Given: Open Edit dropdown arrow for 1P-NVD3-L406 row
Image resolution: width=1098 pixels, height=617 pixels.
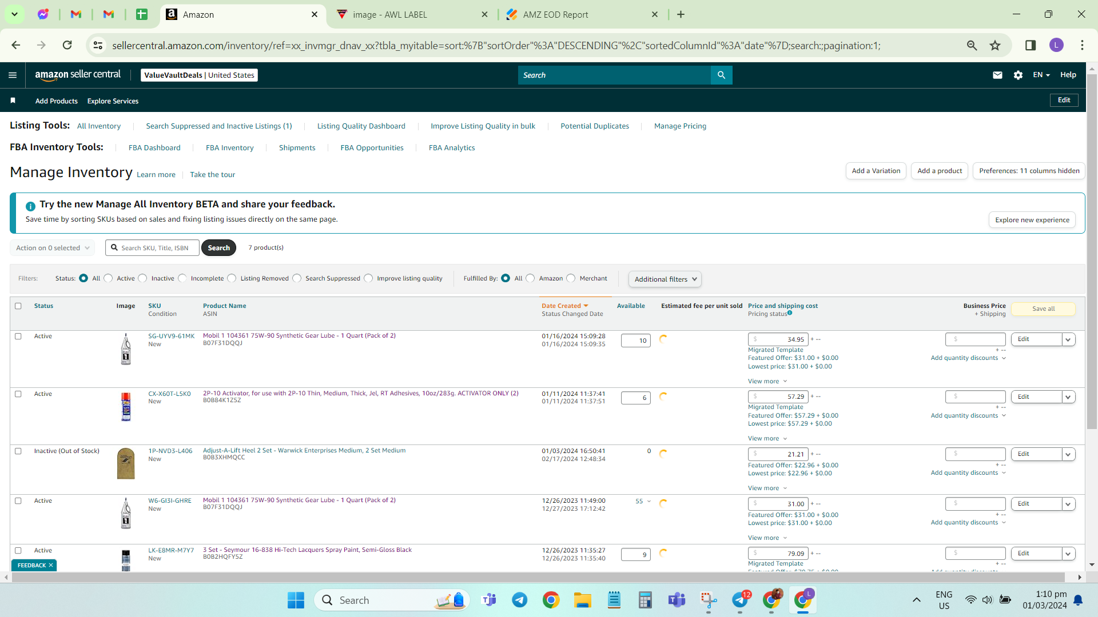Looking at the screenshot, I should coord(1068,454).
